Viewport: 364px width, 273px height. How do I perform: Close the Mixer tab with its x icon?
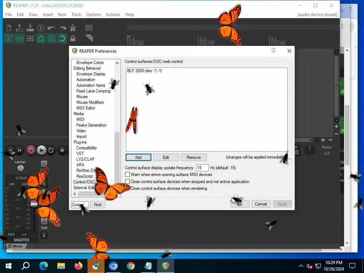pyautogui.click(x=10, y=246)
